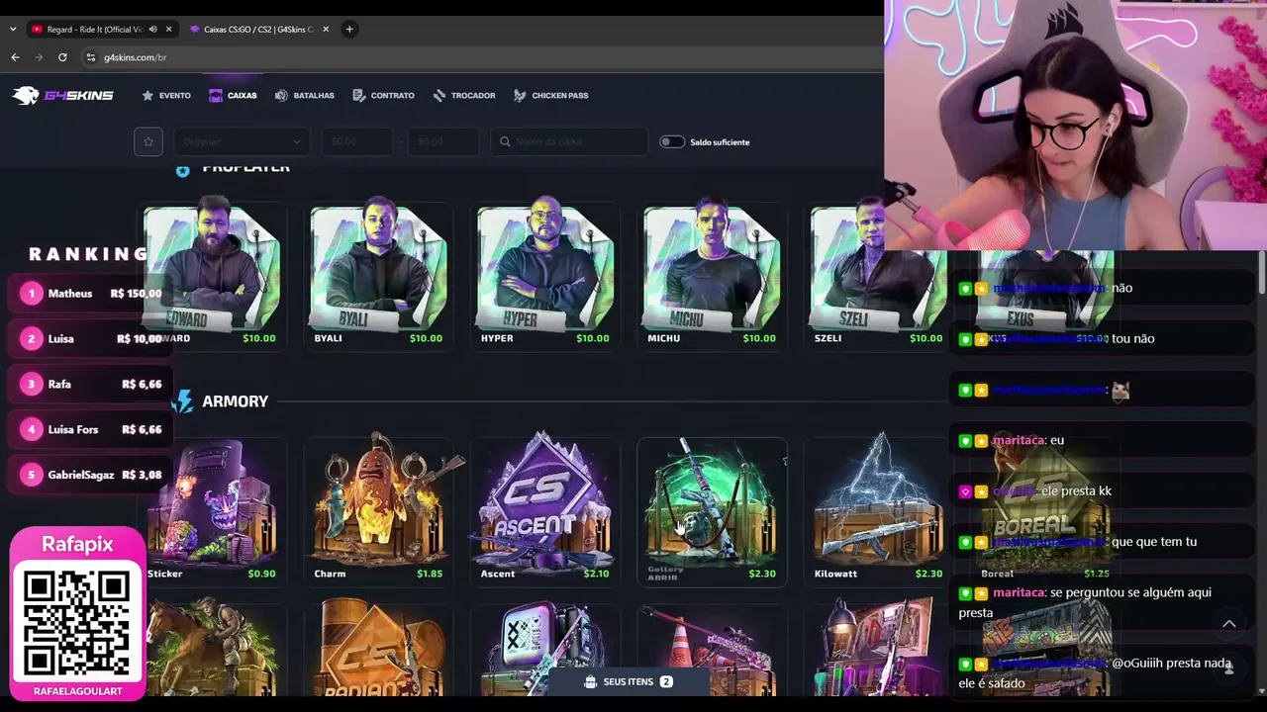This screenshot has height=712, width=1267.
Task: Focus the Nome da caixa search box
Action: (x=569, y=141)
